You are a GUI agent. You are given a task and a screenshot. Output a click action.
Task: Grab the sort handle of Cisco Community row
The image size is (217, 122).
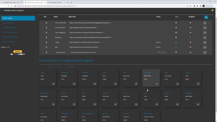pos(46,23)
